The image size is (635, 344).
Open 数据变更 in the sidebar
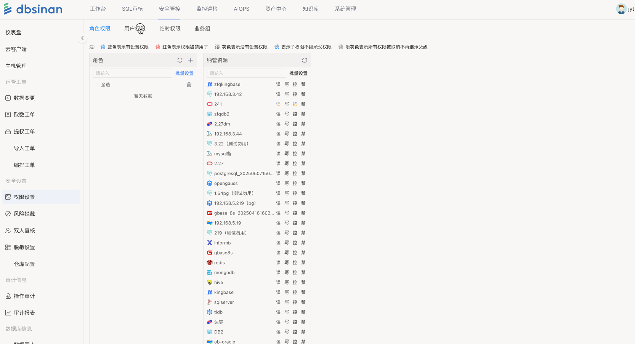(24, 98)
